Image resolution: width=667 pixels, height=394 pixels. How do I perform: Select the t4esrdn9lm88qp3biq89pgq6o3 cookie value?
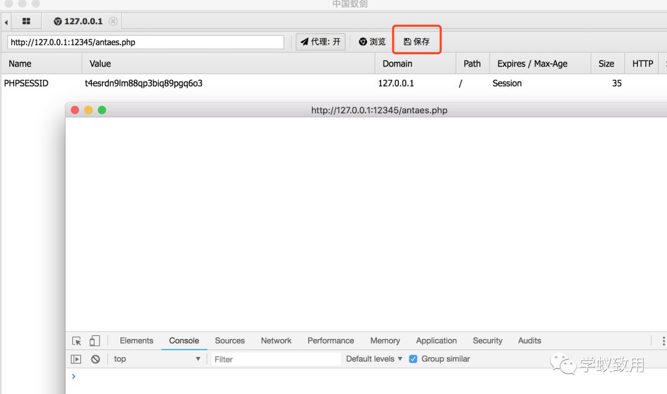tap(144, 83)
